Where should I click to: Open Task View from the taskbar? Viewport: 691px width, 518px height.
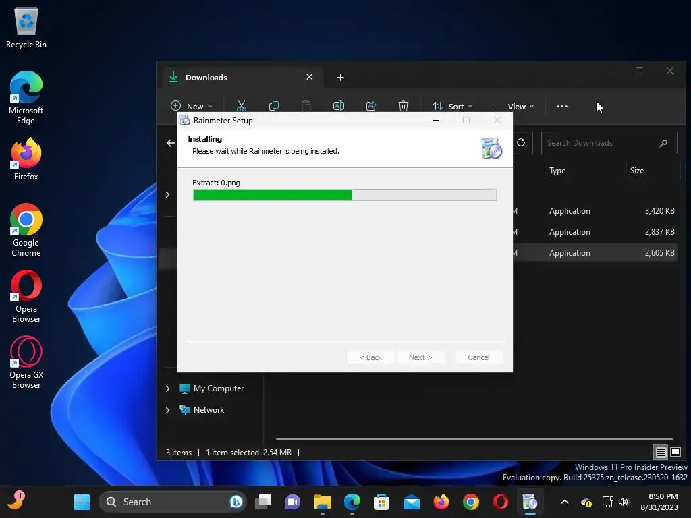(x=263, y=502)
